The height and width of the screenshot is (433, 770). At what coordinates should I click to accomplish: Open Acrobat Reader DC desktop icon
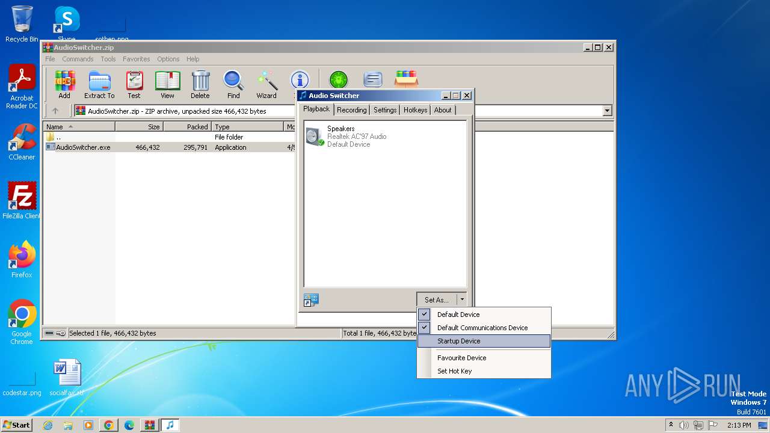(22, 87)
